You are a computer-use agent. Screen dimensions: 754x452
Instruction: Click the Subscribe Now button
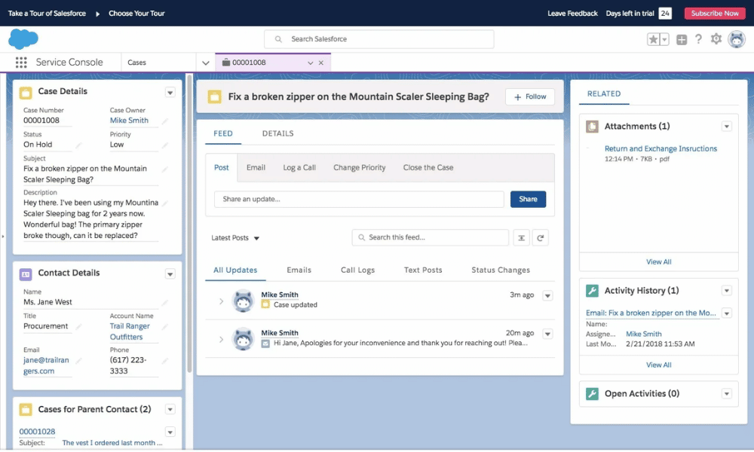[x=715, y=14]
